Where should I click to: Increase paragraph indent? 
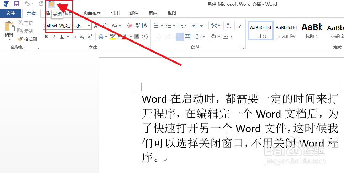point(203,26)
